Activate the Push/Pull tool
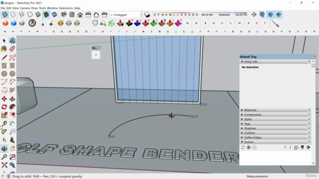This screenshot has height=179, width=319. click(x=12, y=99)
